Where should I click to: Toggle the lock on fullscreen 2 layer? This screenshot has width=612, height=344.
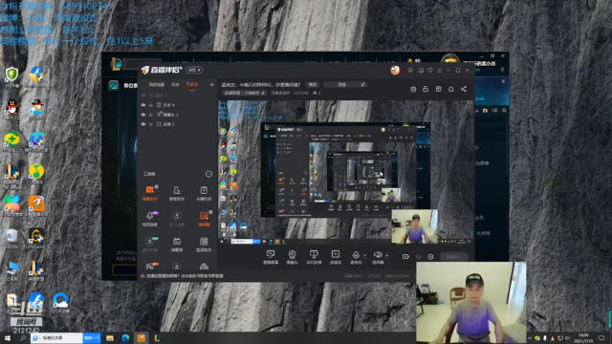(x=151, y=124)
